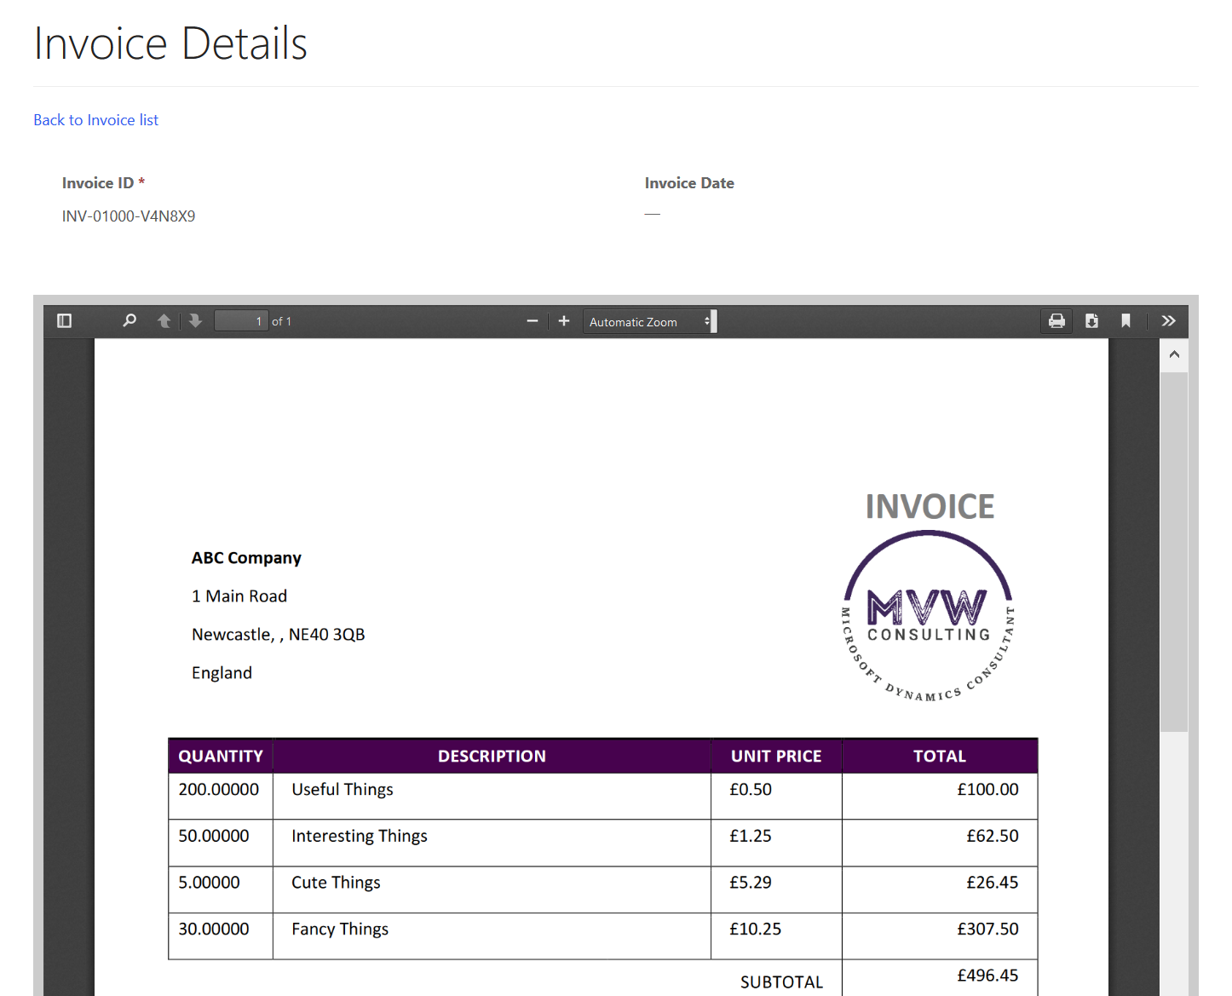Go to the next page
This screenshot has height=996, width=1232.
(195, 320)
